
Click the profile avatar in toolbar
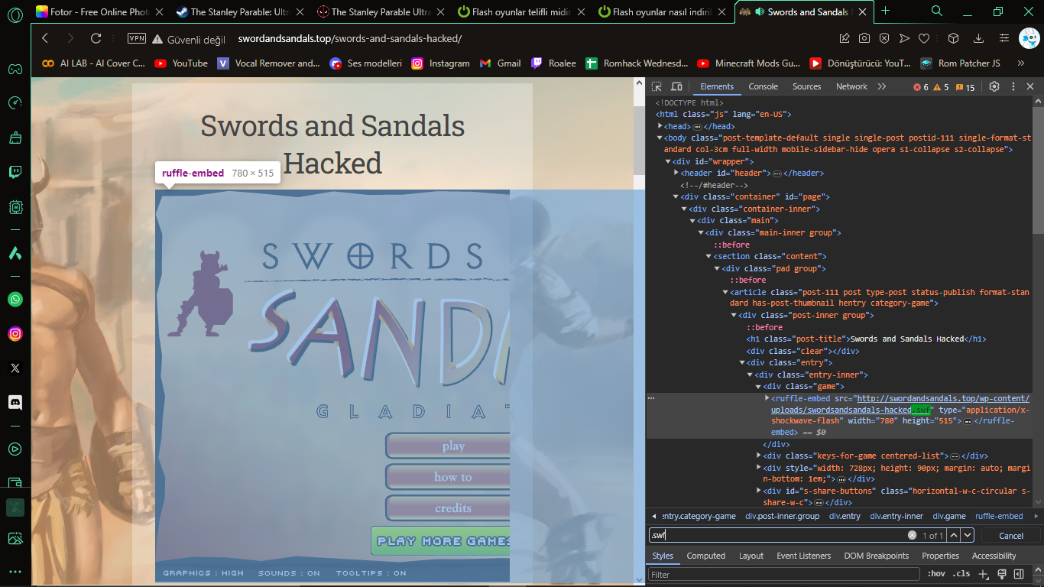(x=1029, y=38)
